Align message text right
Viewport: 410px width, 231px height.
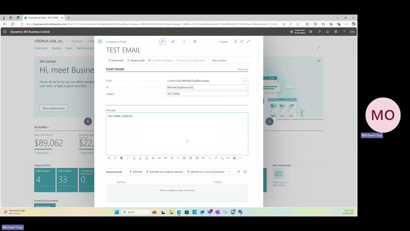[x=197, y=158]
